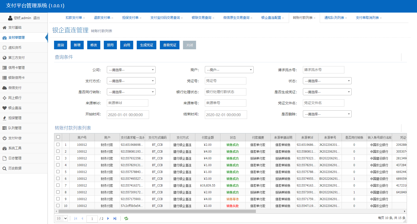Click the square icon beside 虚拟货币

click(4, 48)
